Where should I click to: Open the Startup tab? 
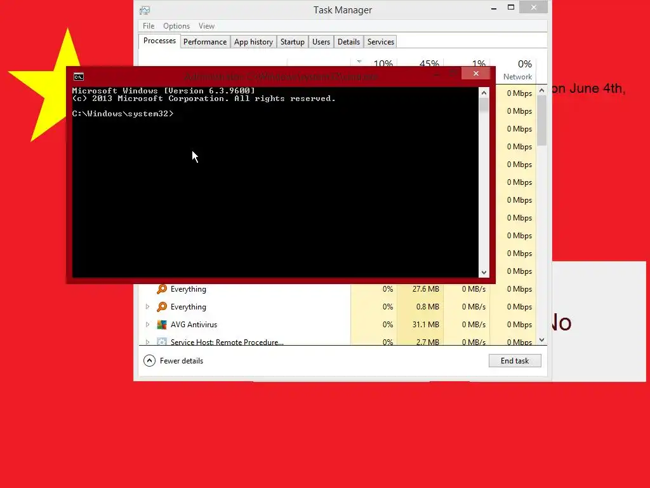tap(292, 41)
